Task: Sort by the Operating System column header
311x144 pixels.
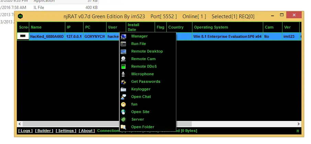Action: point(228,27)
